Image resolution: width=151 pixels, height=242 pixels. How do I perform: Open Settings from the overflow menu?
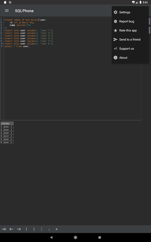click(x=130, y=13)
